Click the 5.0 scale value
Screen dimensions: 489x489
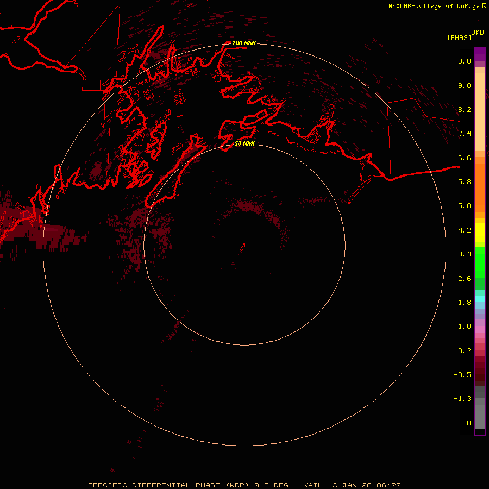point(465,206)
